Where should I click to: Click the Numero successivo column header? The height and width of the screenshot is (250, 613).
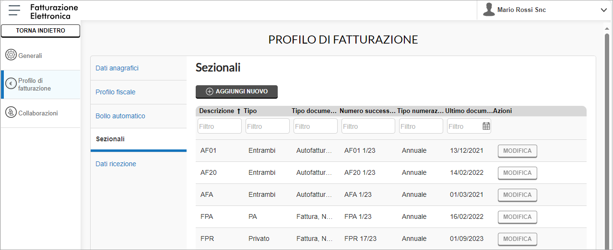(368, 111)
